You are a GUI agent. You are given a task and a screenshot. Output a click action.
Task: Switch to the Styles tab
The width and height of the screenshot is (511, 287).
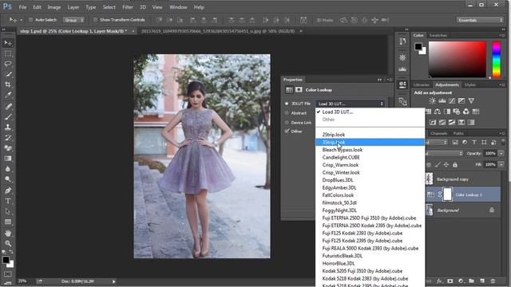[x=470, y=85]
